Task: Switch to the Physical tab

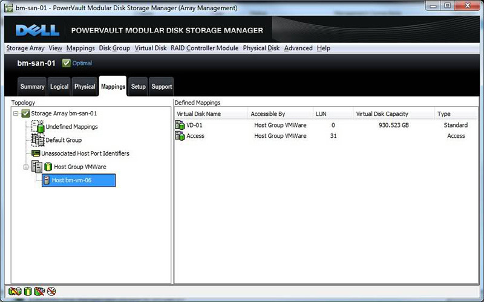Action: tap(85, 86)
